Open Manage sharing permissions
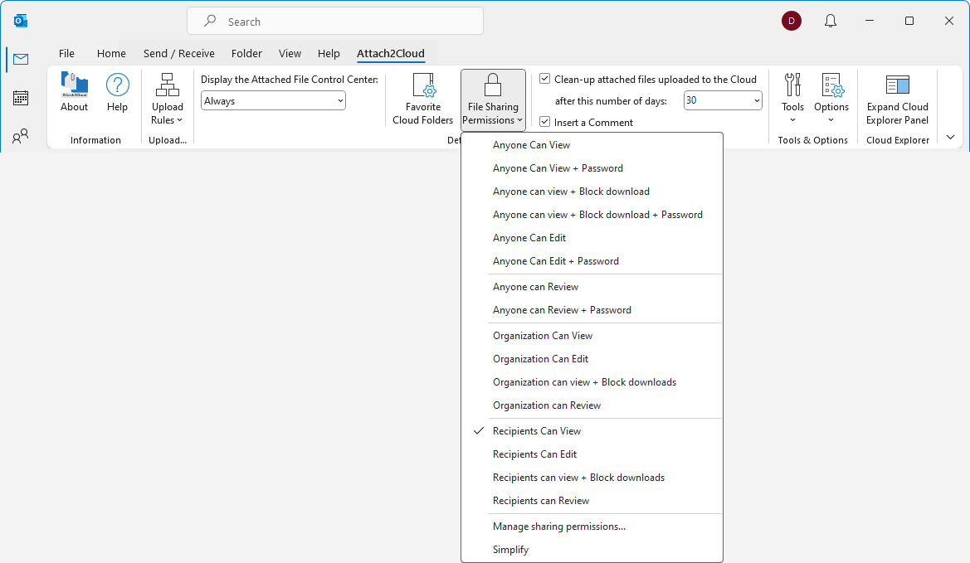 [x=557, y=526]
